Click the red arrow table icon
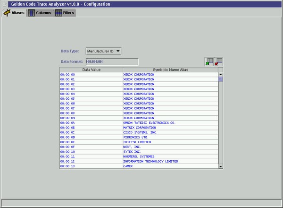The width and height of the screenshot is (283, 208). click(x=218, y=61)
